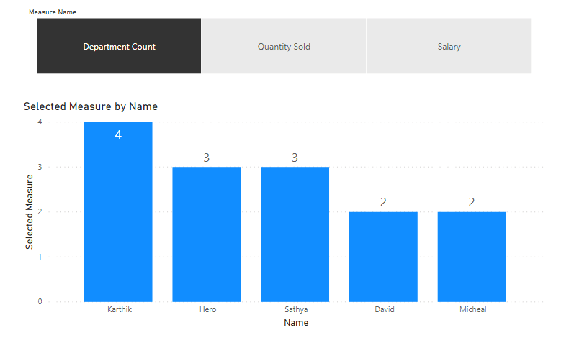Switch measure to Quantity Sold

(x=284, y=47)
